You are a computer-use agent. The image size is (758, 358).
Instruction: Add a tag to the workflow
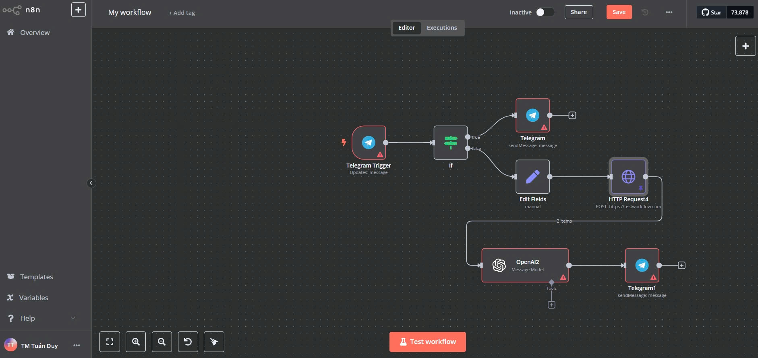pos(182,13)
